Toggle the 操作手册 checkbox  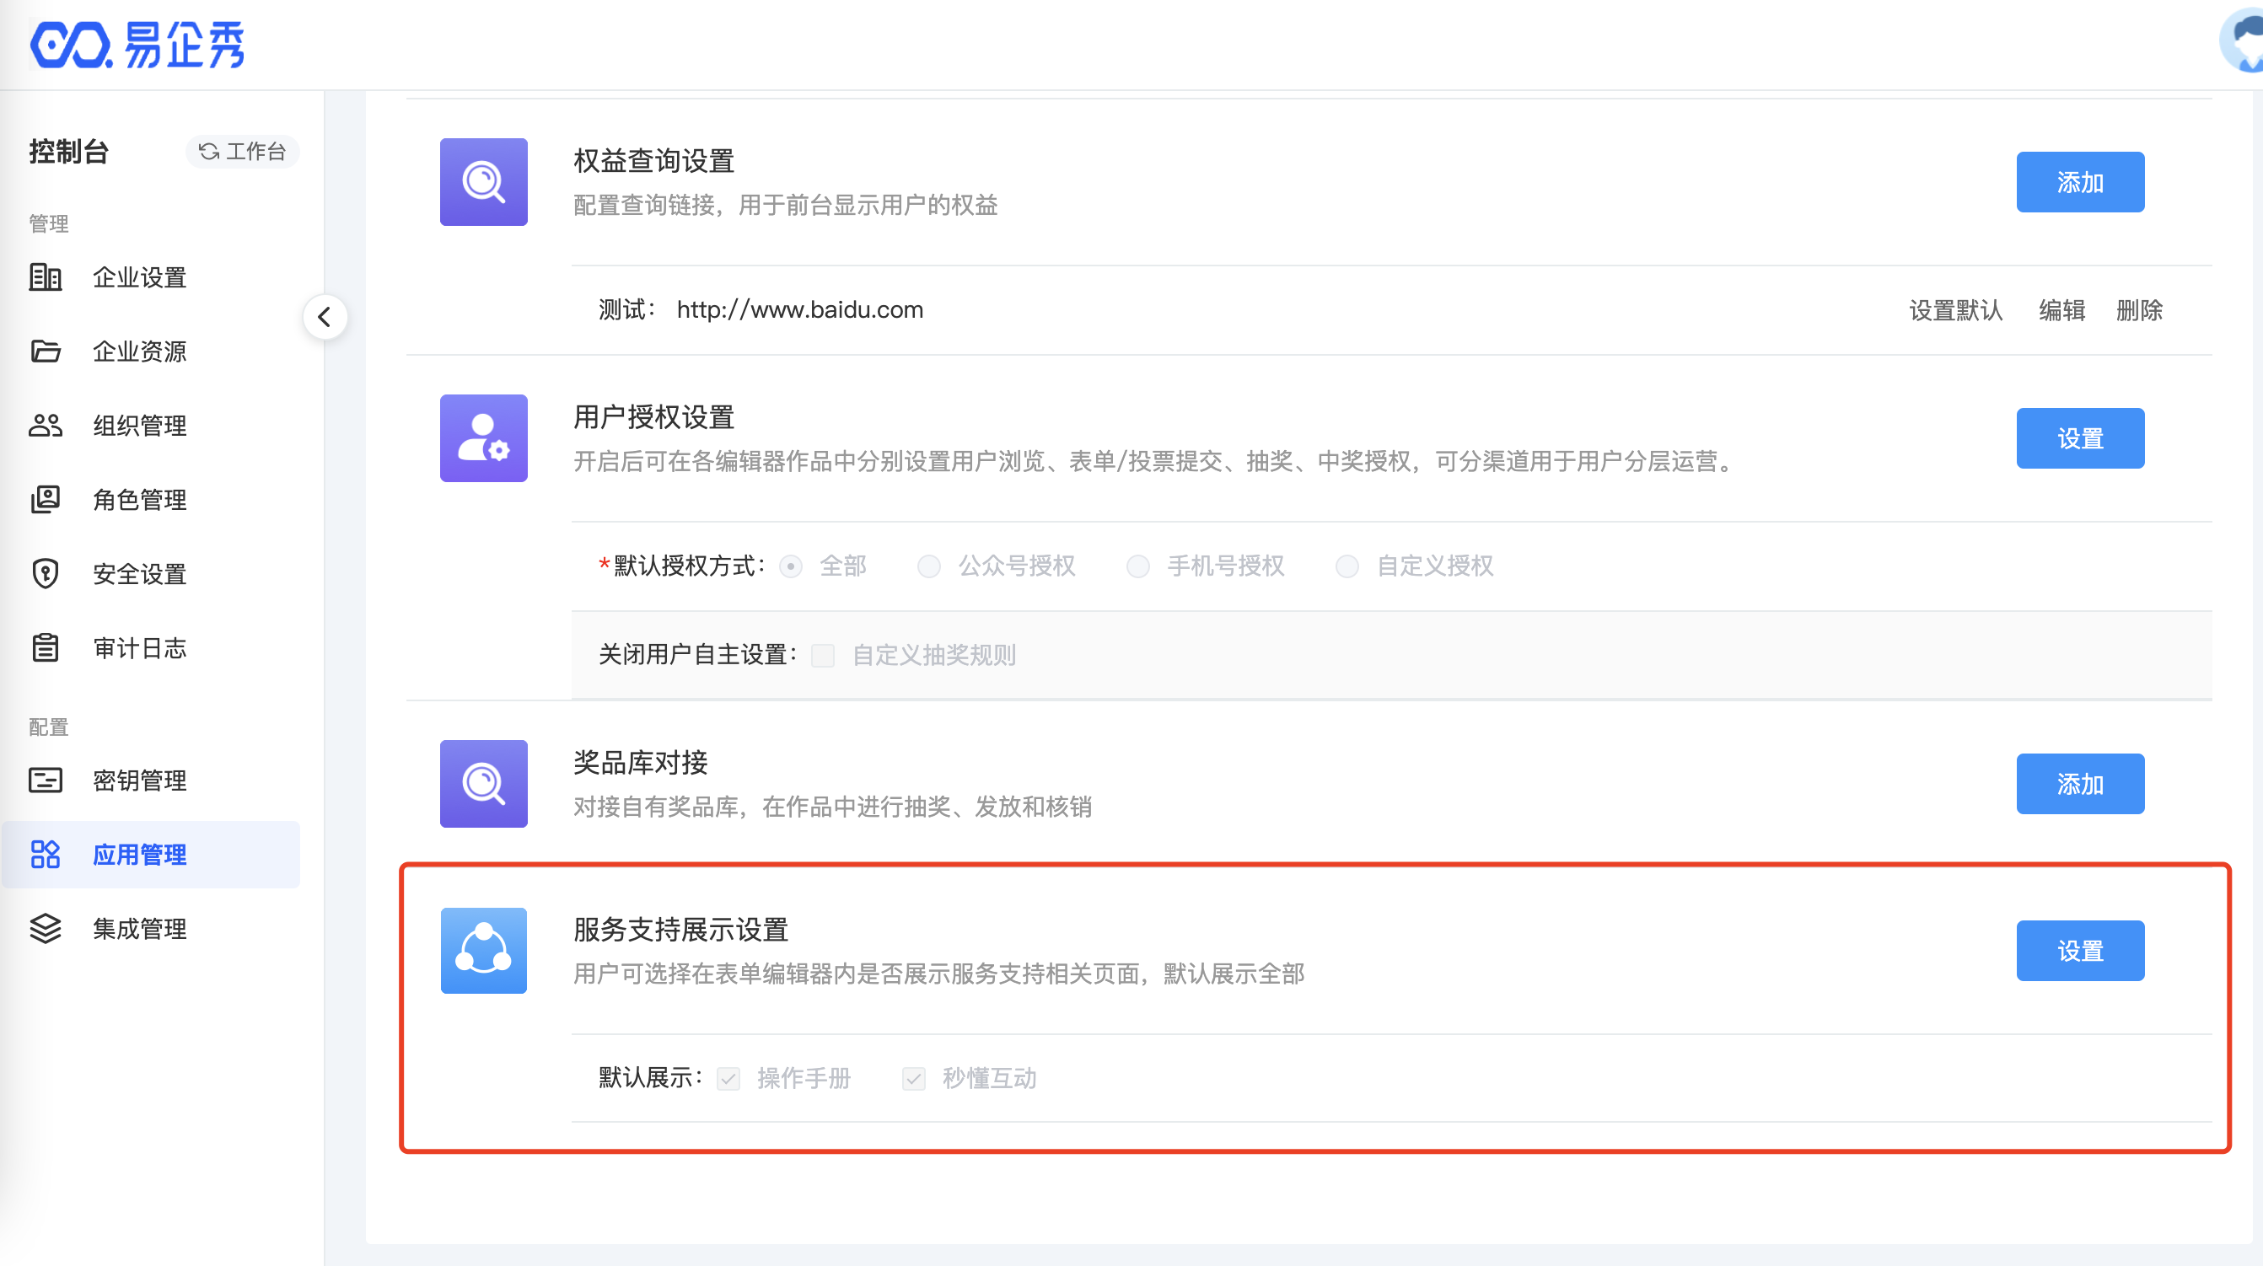[728, 1079]
